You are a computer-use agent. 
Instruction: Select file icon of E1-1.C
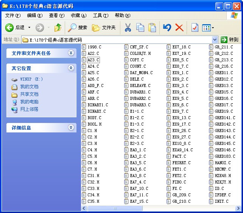pyautogui.click(x=126, y=111)
